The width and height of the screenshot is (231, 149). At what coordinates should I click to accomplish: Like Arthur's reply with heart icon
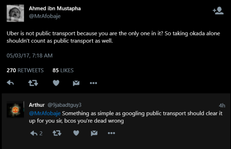coord(76,133)
